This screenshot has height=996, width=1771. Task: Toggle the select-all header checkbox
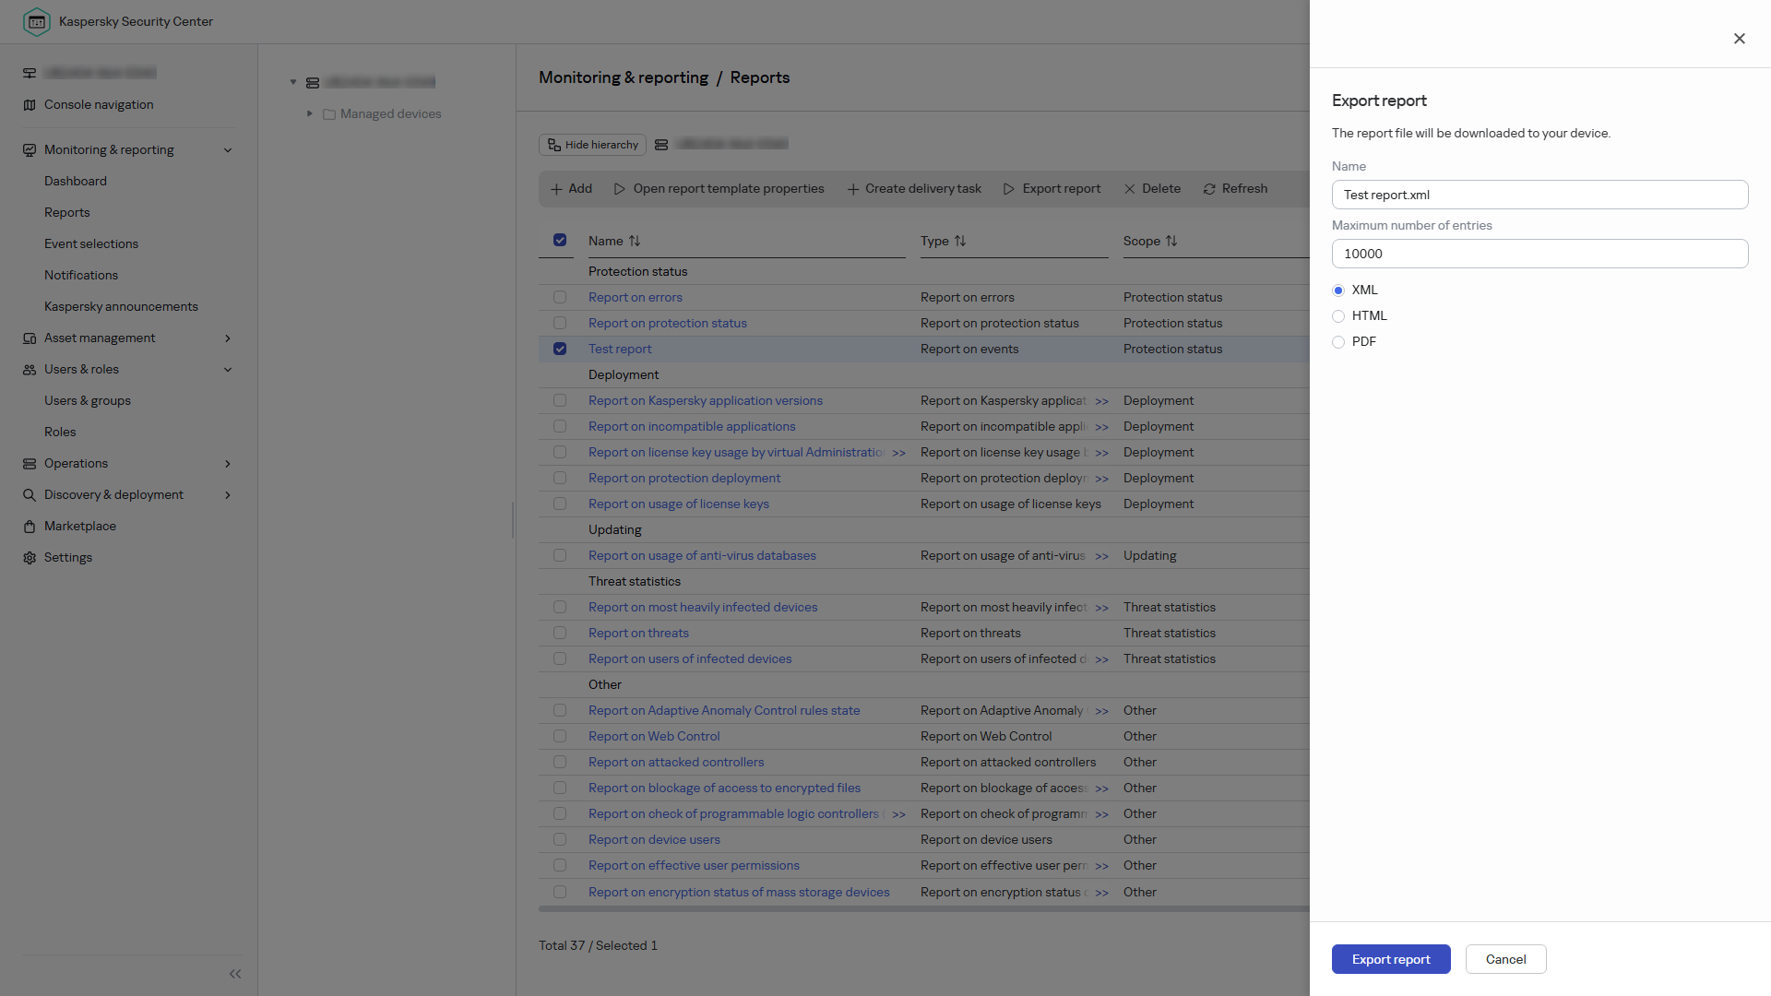pyautogui.click(x=560, y=240)
